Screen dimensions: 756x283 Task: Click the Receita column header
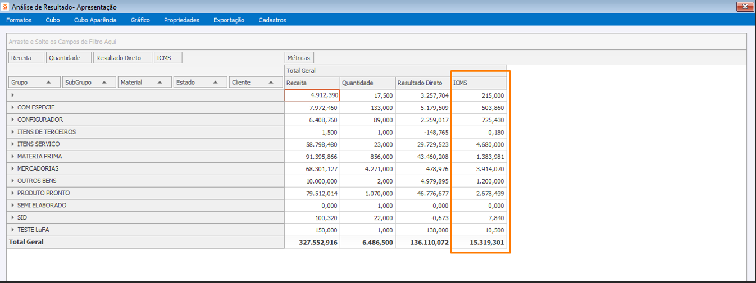pos(312,83)
